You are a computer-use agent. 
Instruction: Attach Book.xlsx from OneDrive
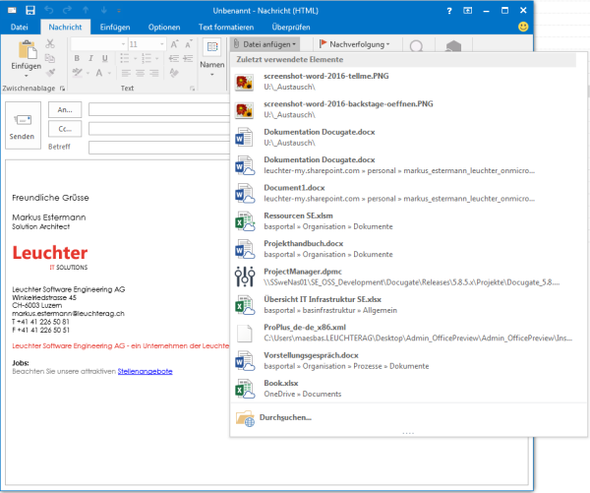coord(408,389)
